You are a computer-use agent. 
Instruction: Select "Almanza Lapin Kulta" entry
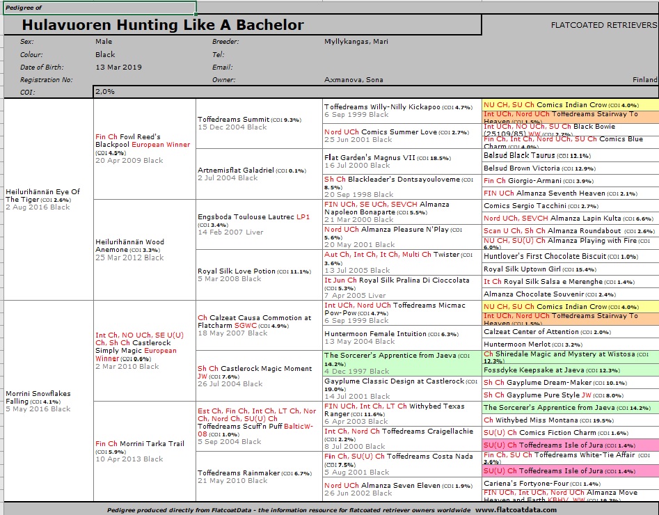tap(571, 219)
